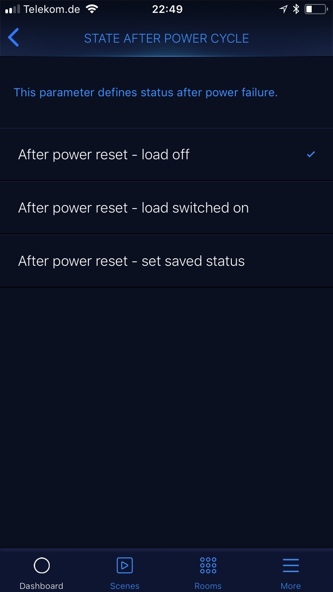Go to the Scenes tab label
The image size is (333, 592).
(125, 586)
